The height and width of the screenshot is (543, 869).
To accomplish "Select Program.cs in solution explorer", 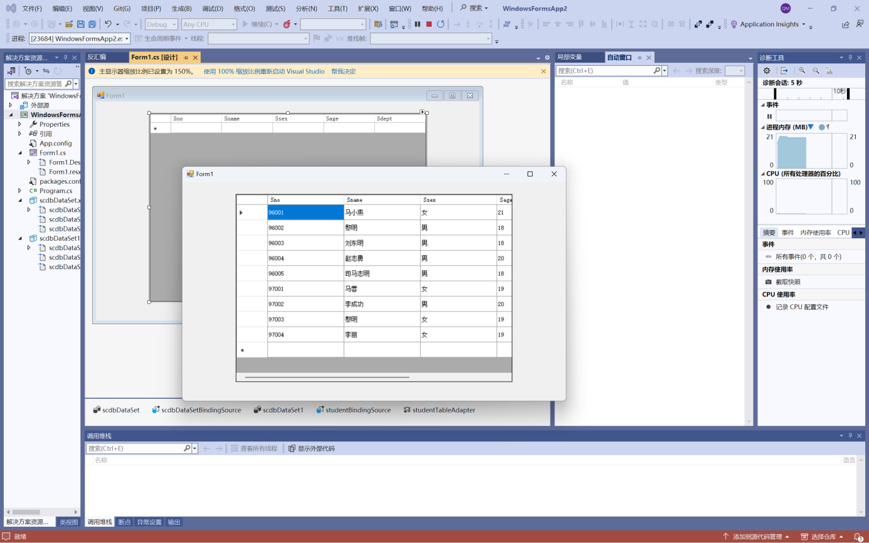I will pyautogui.click(x=55, y=191).
